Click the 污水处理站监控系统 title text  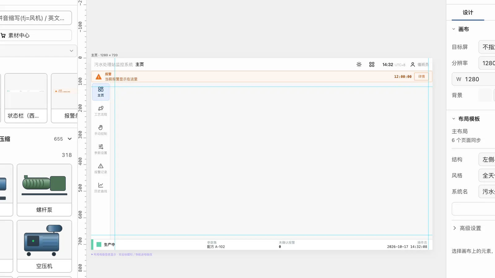(x=114, y=65)
